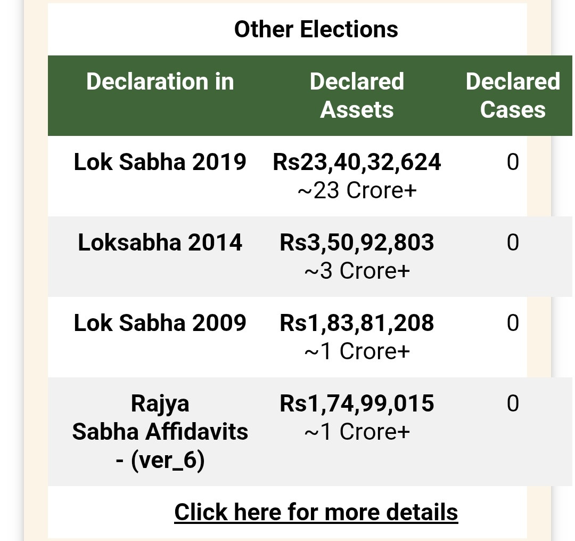Image resolution: width=575 pixels, height=541 pixels.
Task: Open the Lok Sabha 2009 declaration entry
Action: pyautogui.click(x=160, y=323)
